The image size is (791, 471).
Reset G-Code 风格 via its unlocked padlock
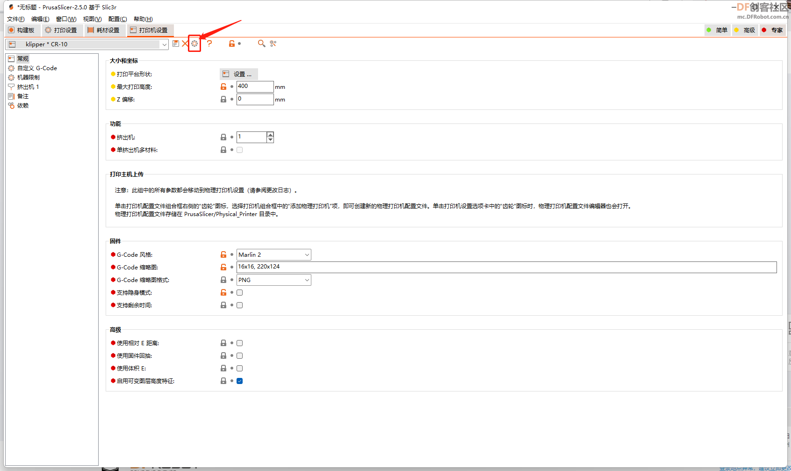(223, 254)
